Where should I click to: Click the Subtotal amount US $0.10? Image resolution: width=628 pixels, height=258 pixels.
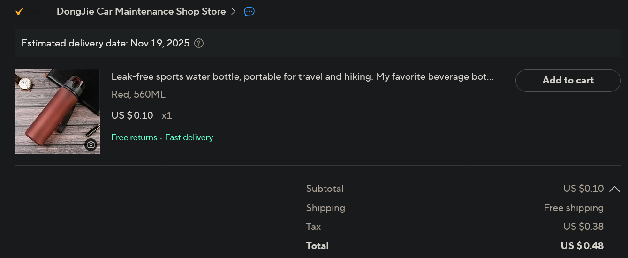583,189
